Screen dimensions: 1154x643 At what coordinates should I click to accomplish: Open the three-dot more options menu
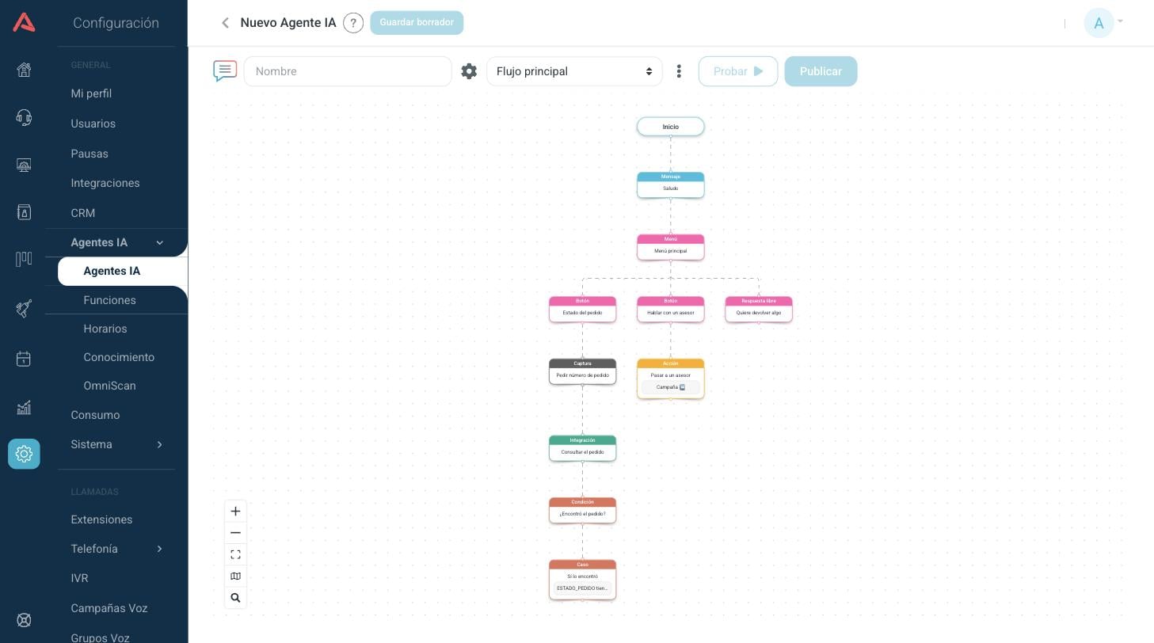click(679, 71)
